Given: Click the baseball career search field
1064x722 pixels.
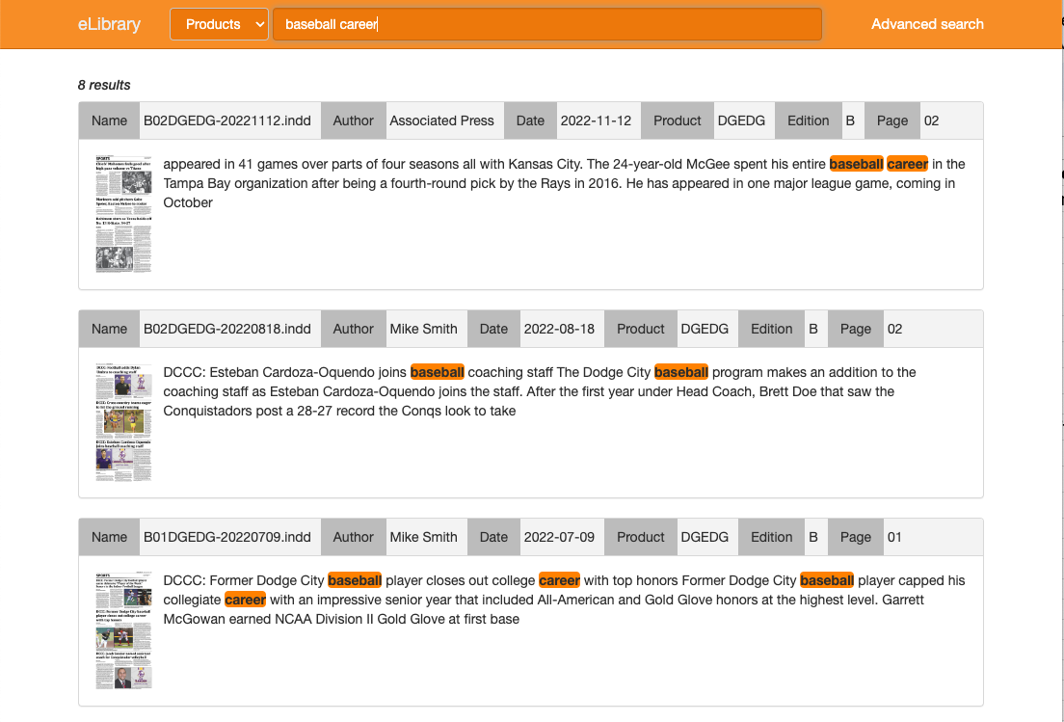Looking at the screenshot, I should (546, 24).
